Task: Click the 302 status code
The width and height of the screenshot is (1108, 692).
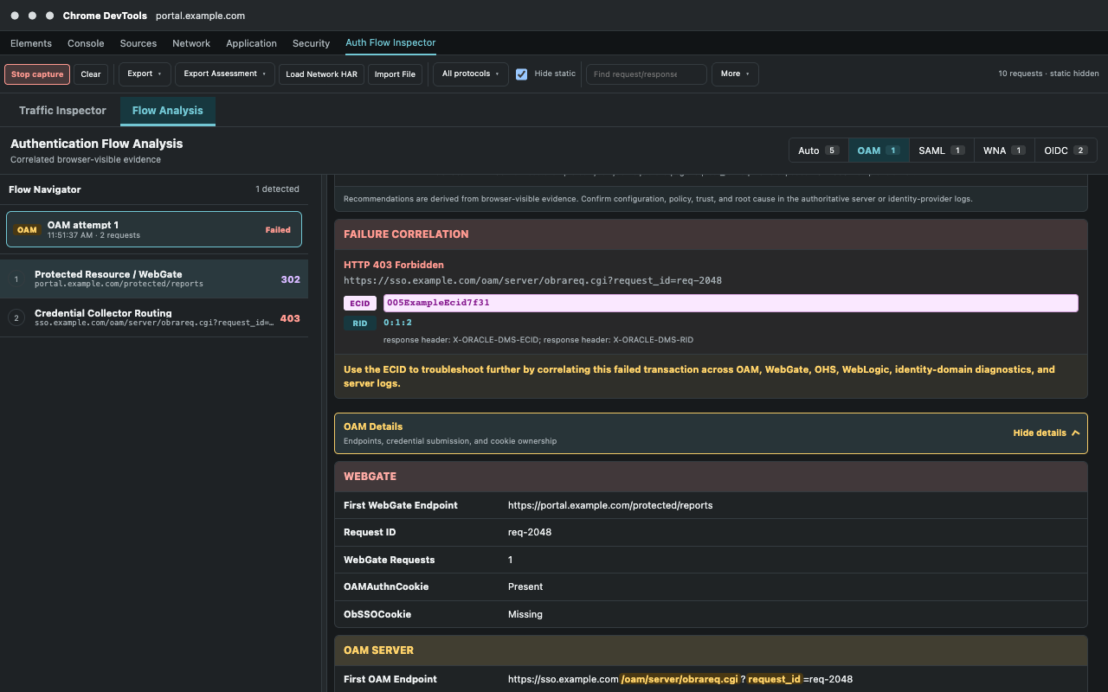Action: (290, 279)
